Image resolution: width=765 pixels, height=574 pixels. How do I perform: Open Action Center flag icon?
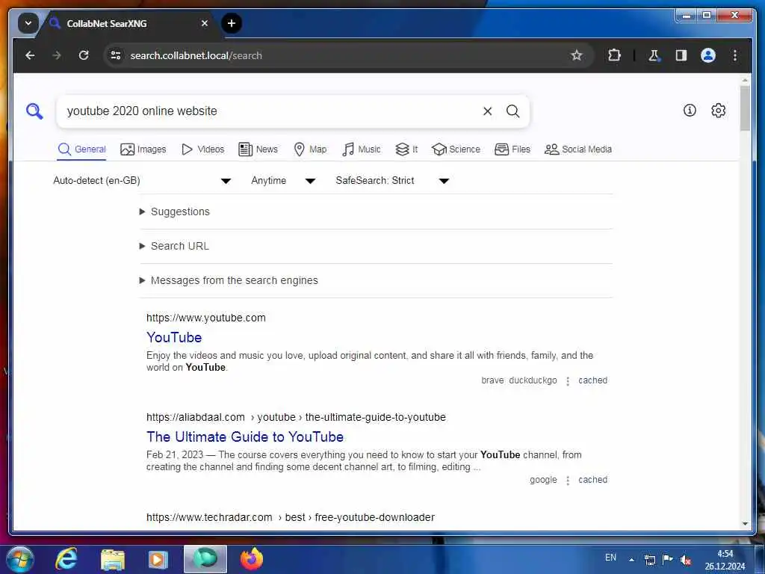pos(668,559)
